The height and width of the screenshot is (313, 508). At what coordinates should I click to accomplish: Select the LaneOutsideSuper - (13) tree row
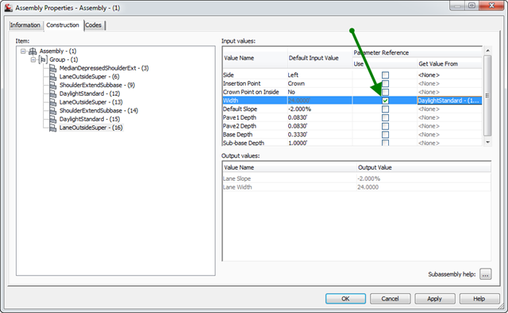pos(90,102)
